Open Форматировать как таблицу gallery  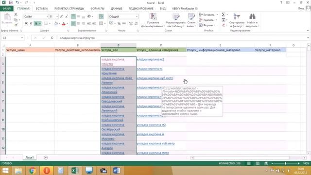coord(175,20)
